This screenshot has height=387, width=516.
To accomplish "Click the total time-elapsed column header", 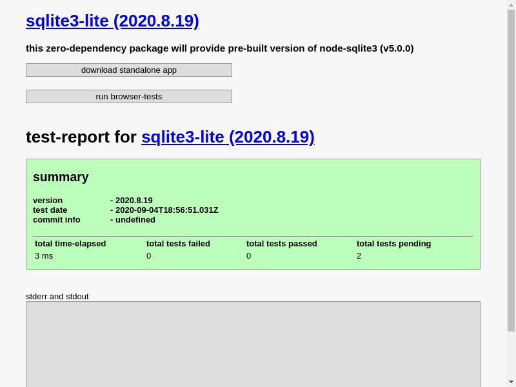I will pyautogui.click(x=70, y=244).
